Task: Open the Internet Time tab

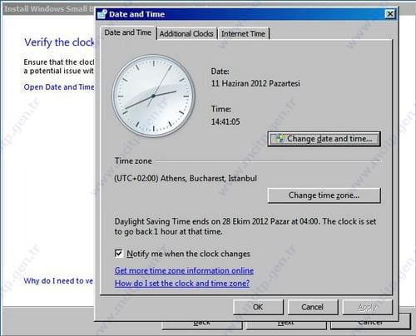Action: (x=243, y=33)
